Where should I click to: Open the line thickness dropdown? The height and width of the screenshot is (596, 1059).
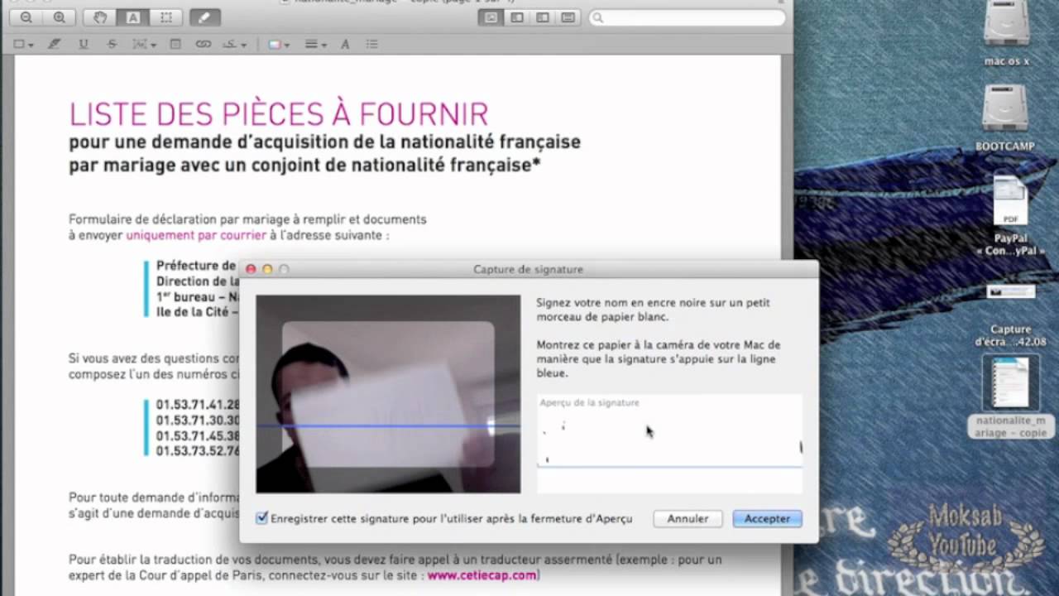pos(315,45)
